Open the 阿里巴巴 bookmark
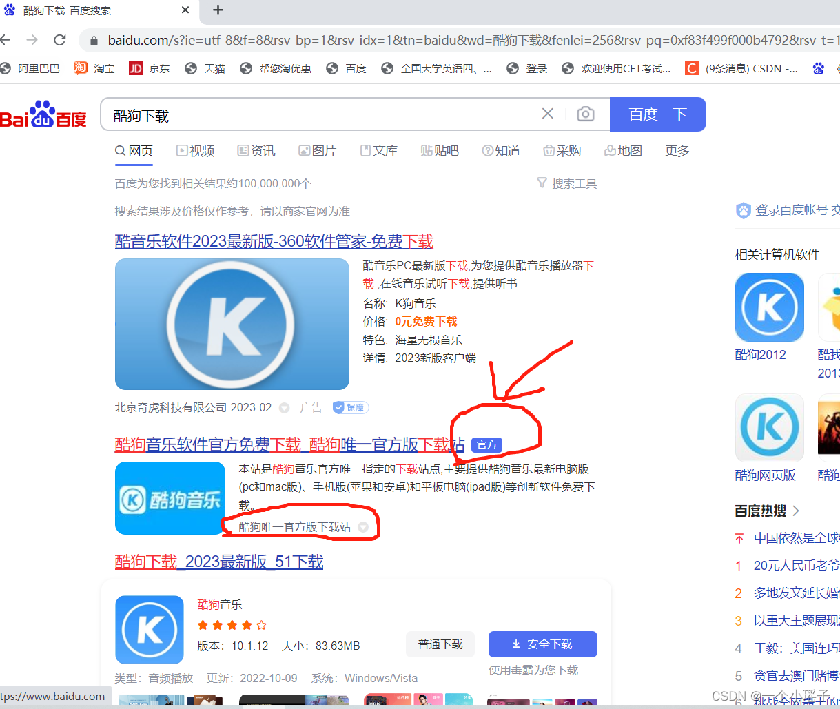The image size is (840, 709). pyautogui.click(x=31, y=68)
